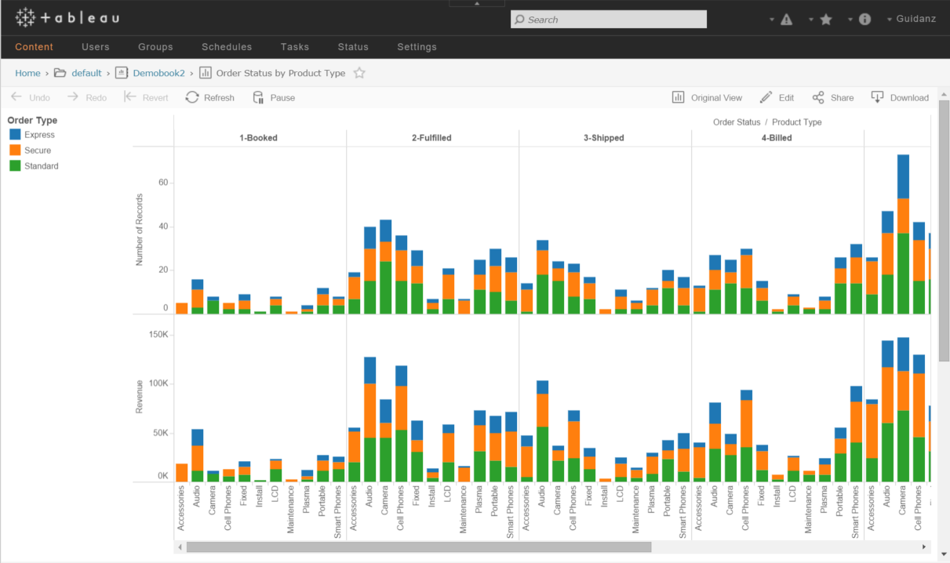Click the info help icon
This screenshot has width=950, height=563.
pos(865,20)
